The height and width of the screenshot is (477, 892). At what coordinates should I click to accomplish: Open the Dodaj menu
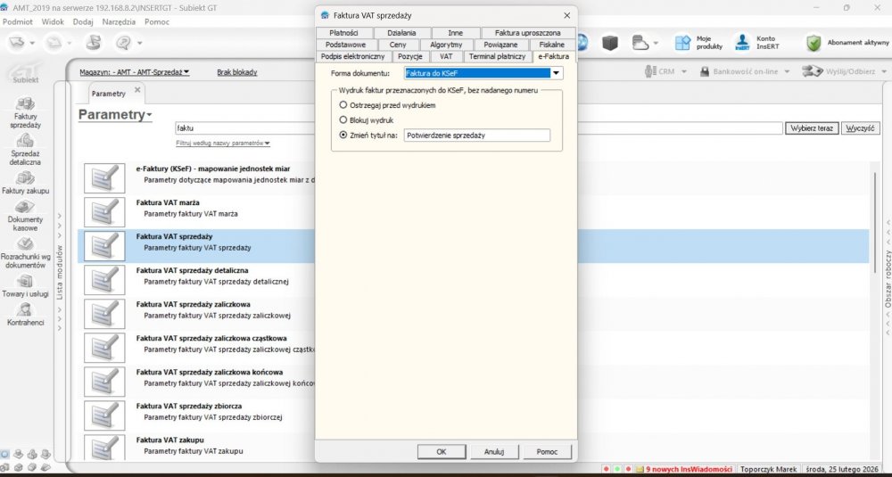point(83,21)
